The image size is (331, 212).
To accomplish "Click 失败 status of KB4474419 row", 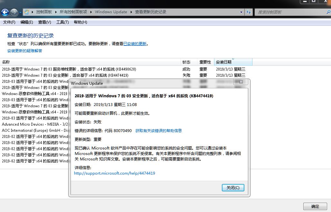I will [x=186, y=75].
